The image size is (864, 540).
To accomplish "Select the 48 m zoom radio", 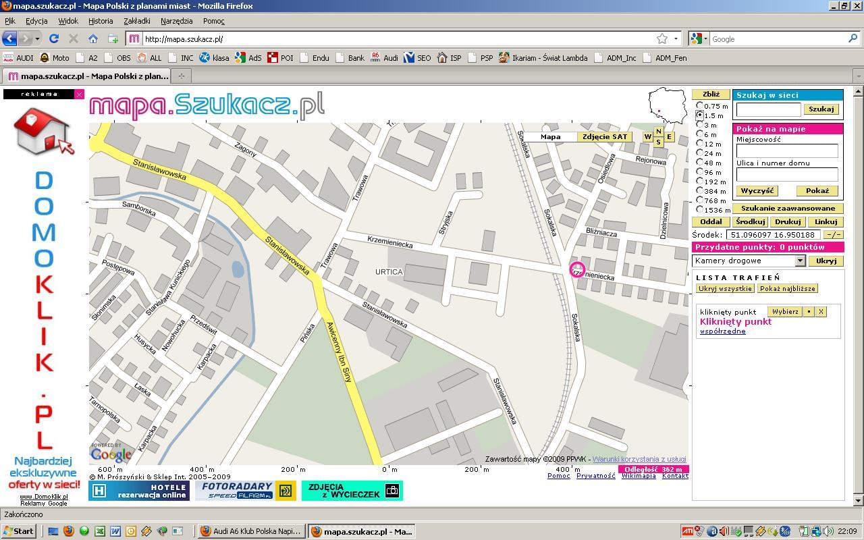I will coord(700,163).
